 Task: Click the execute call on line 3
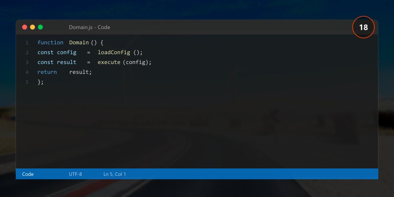109,62
